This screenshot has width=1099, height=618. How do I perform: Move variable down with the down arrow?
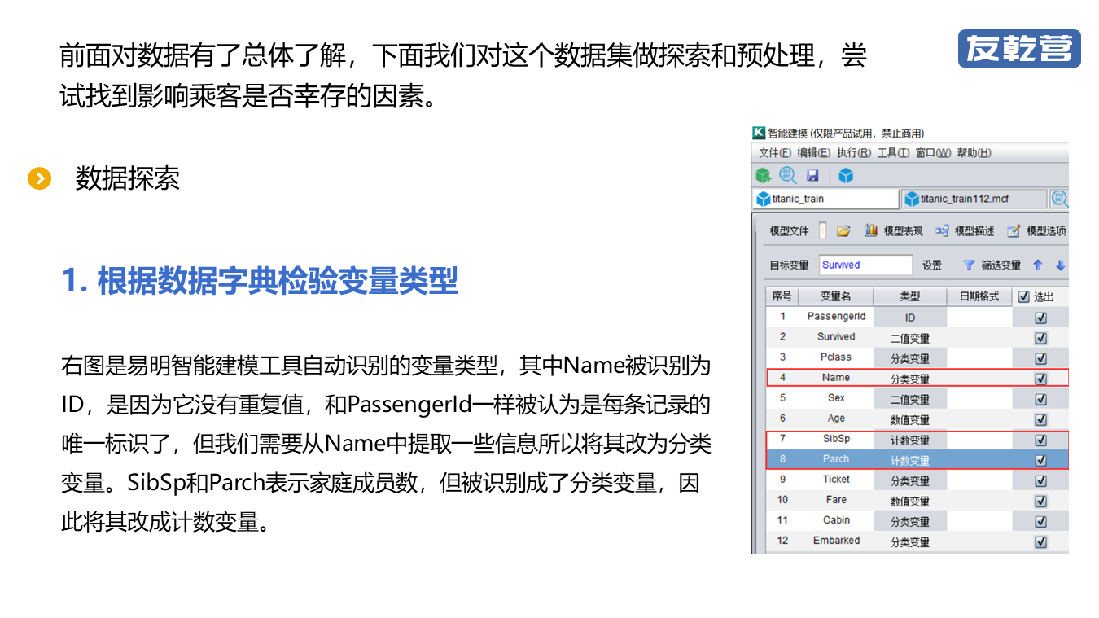tap(1060, 265)
